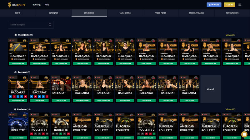Focus the Search Blackjack input field
The width and height of the screenshot is (250, 140).
(31, 25)
